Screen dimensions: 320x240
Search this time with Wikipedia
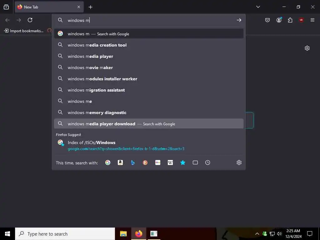[x=170, y=162]
